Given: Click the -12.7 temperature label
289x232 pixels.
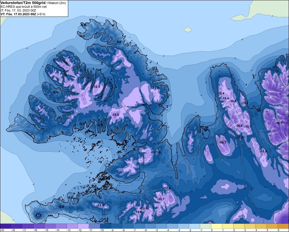Looking at the screenshot, I should 155,88.
